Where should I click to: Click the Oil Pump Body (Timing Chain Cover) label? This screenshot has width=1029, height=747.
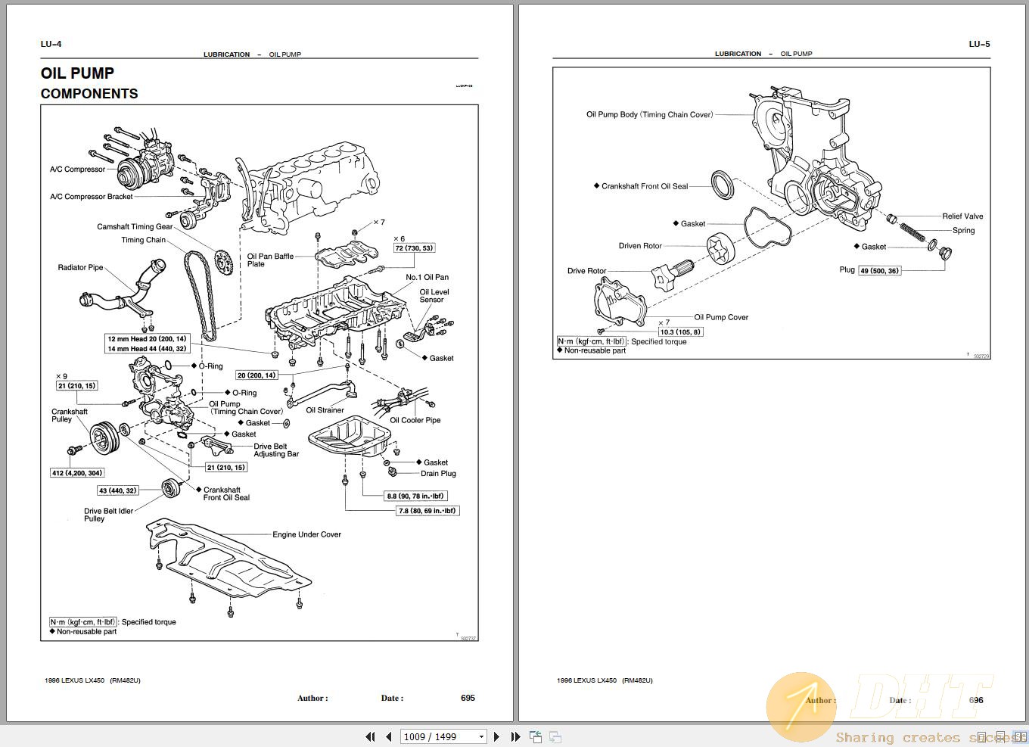[x=649, y=115]
